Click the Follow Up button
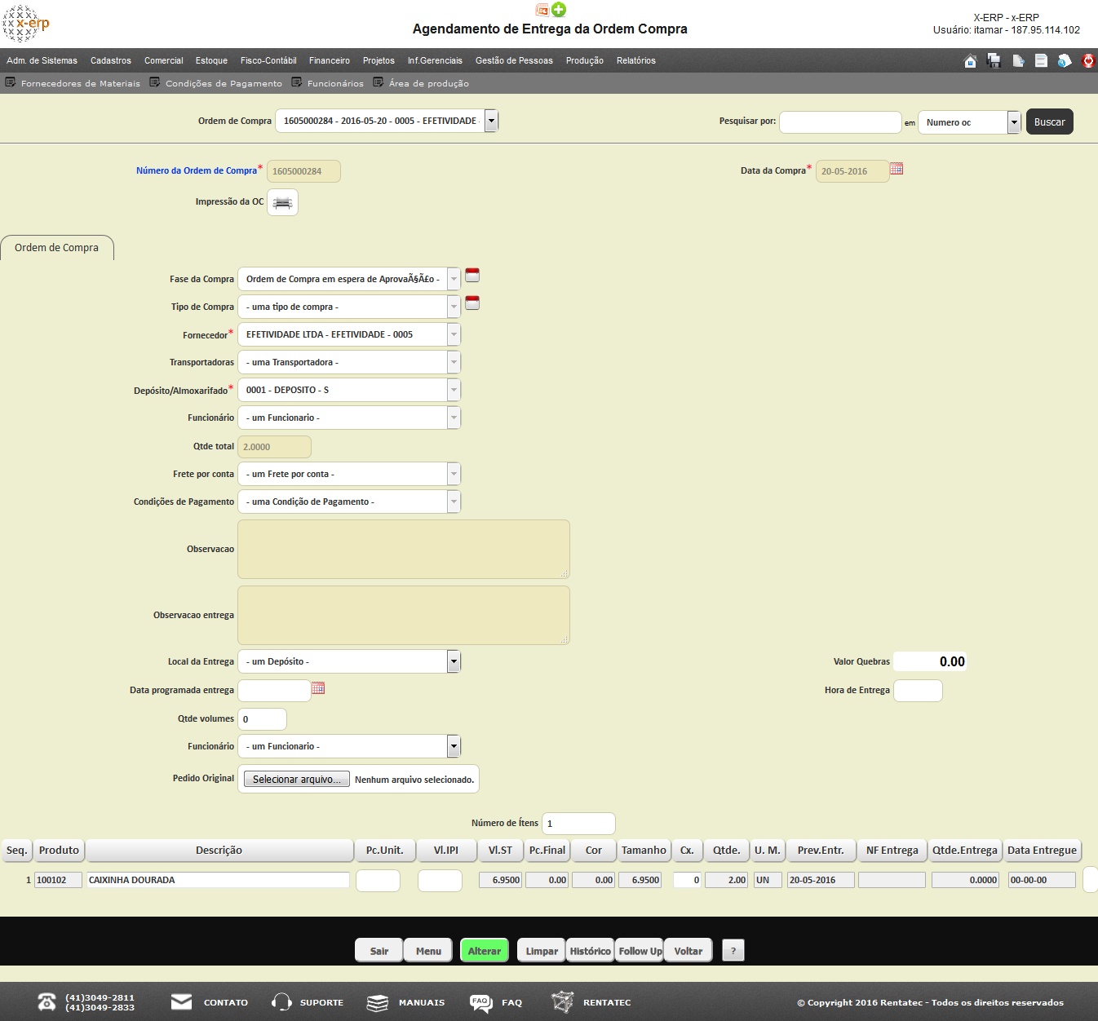 (640, 951)
